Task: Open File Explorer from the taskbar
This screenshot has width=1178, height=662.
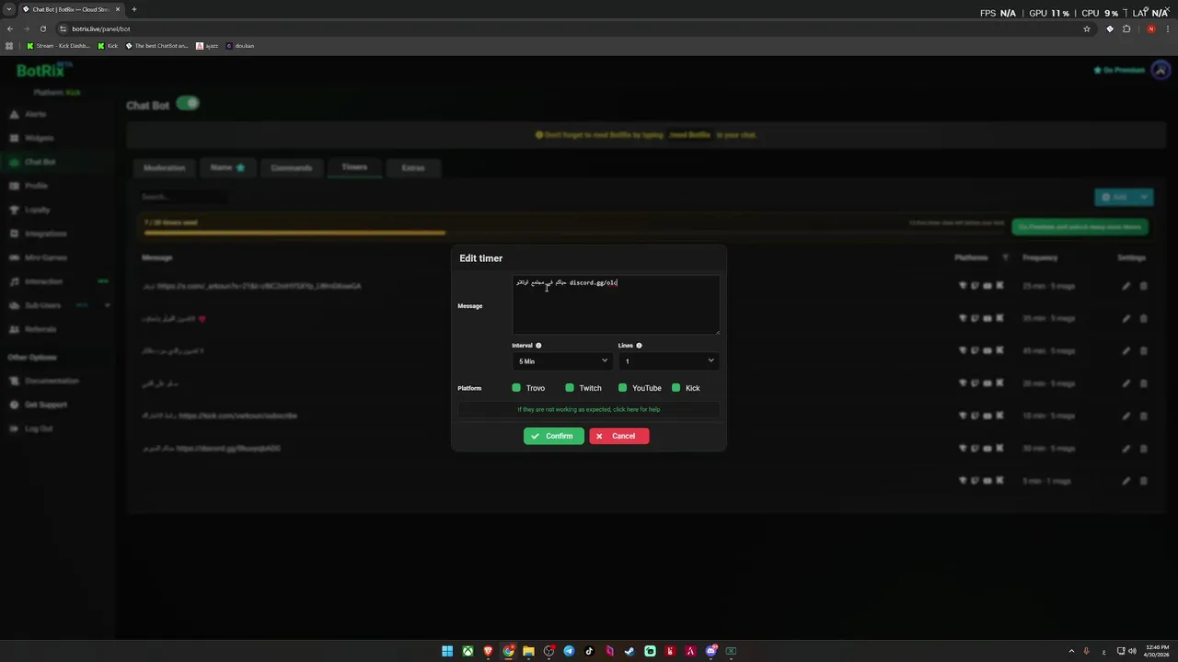Action: tap(528, 651)
